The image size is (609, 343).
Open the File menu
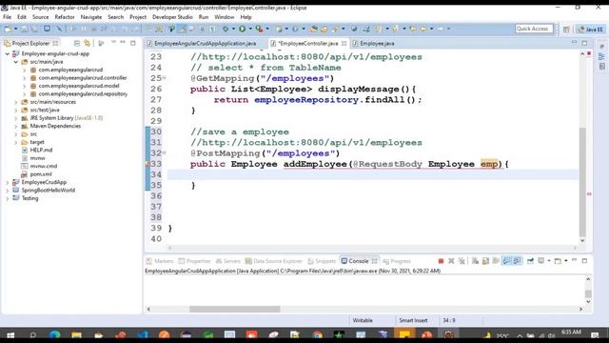click(7, 17)
